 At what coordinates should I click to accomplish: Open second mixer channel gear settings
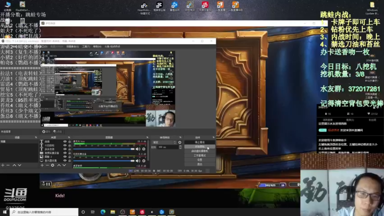click(144, 161)
